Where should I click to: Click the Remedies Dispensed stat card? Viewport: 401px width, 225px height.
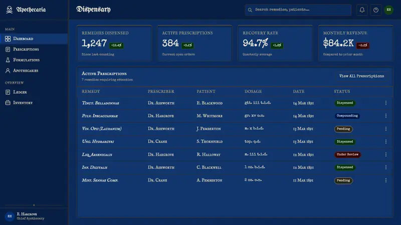[x=114, y=43]
